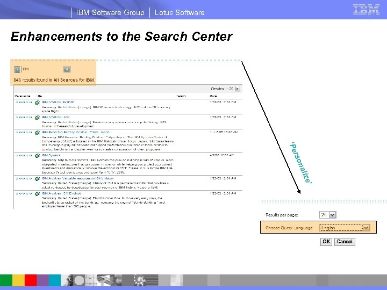
Task: Click the Title column header
Action: [39, 96]
